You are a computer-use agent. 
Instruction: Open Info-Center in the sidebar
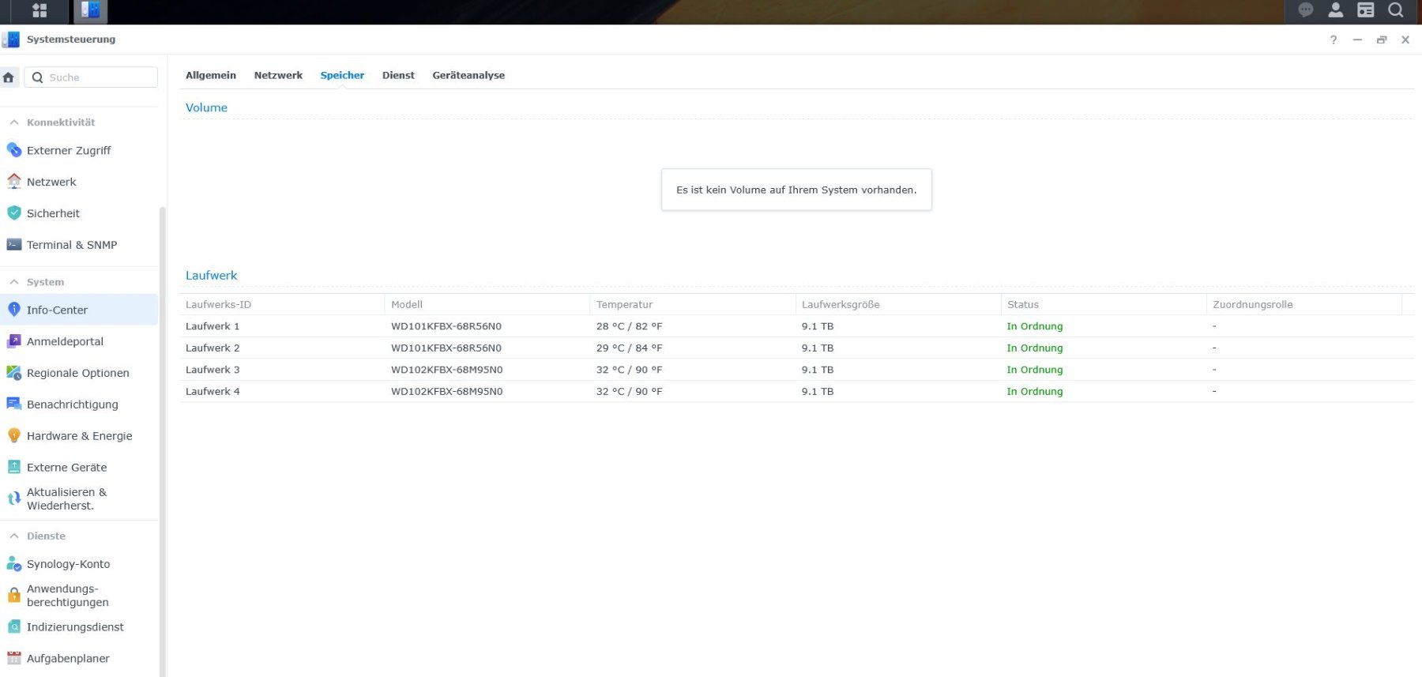coord(79,310)
